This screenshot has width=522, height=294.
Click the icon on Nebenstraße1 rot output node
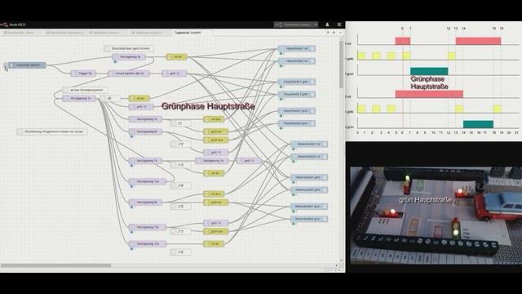325,144
